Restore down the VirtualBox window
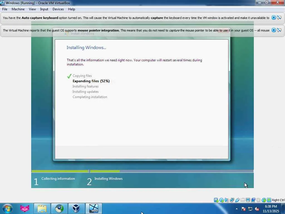The width and height of the screenshot is (285, 214). coord(267,2)
